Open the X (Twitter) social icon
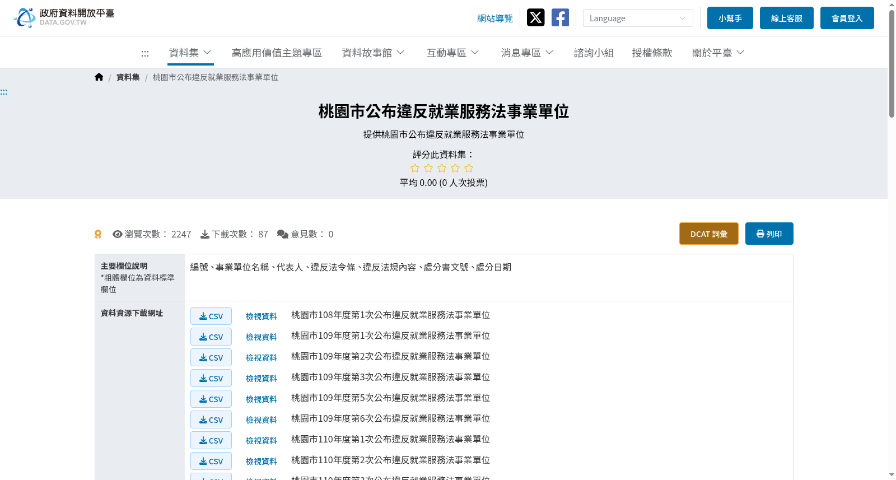Screen dimensions: 896x480 click(536, 17)
